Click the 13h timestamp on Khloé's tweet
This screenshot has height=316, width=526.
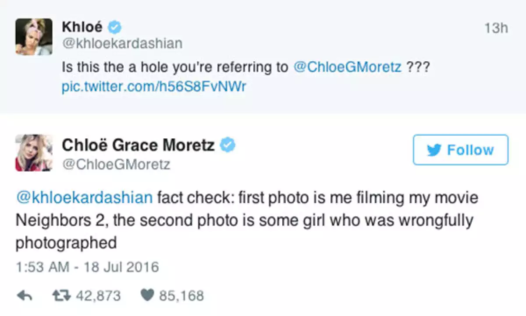(497, 28)
